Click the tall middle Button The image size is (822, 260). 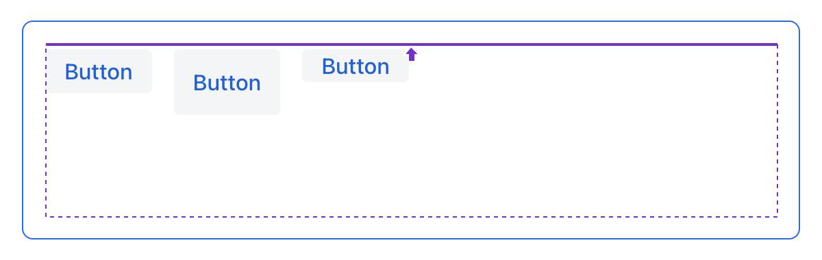pos(227,82)
